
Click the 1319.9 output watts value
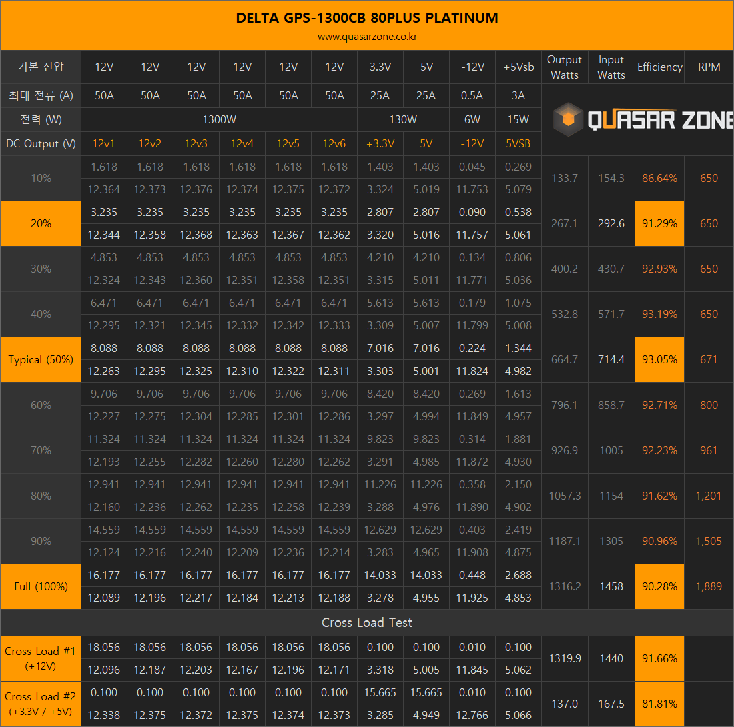pyautogui.click(x=565, y=658)
